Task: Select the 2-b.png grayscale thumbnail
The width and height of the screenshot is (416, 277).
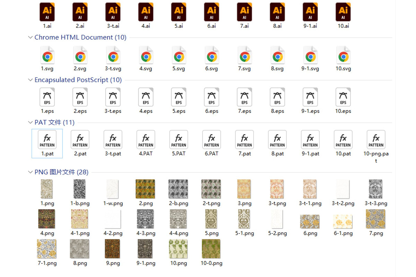Action: point(178,189)
